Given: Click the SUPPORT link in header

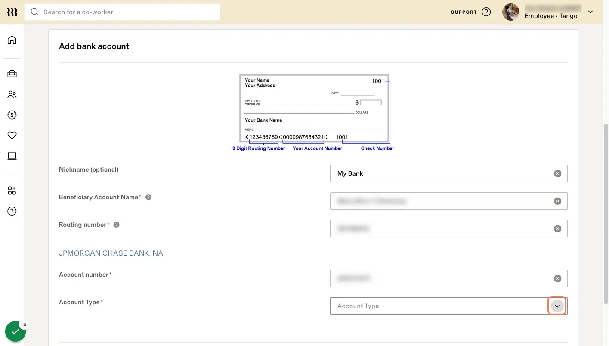Looking at the screenshot, I should pos(464,12).
